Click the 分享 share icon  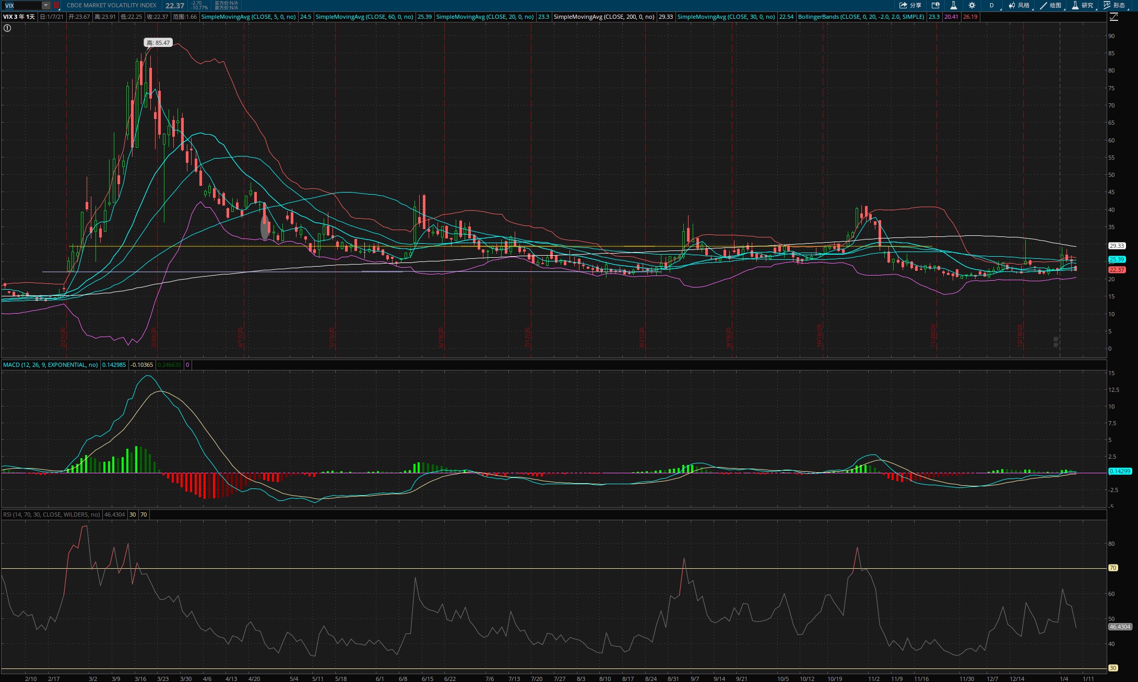click(x=909, y=5)
